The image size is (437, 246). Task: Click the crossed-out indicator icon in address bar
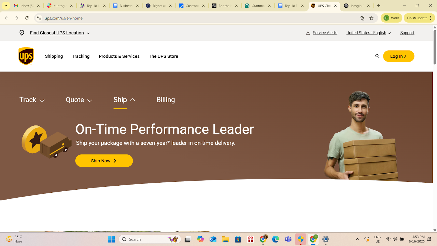(362, 18)
